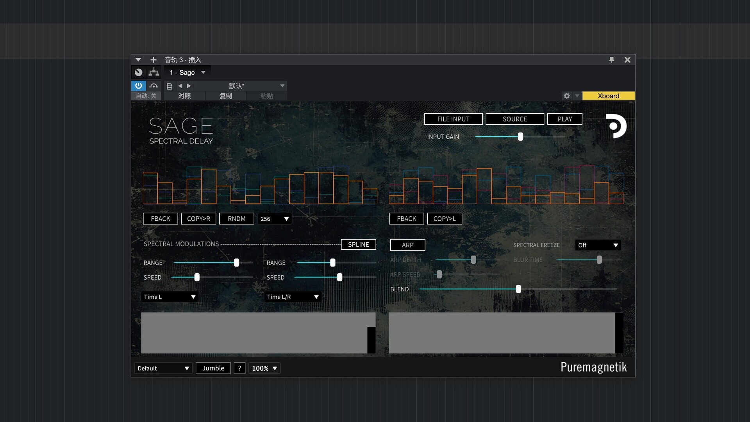Toggle the ARP button
Screen dimensions: 750x422
click(408, 245)
